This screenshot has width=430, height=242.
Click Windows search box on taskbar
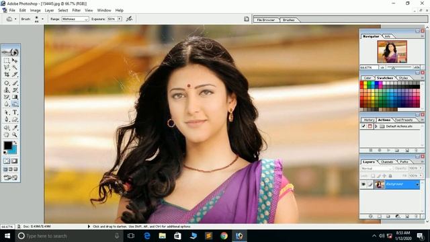tap(69, 236)
